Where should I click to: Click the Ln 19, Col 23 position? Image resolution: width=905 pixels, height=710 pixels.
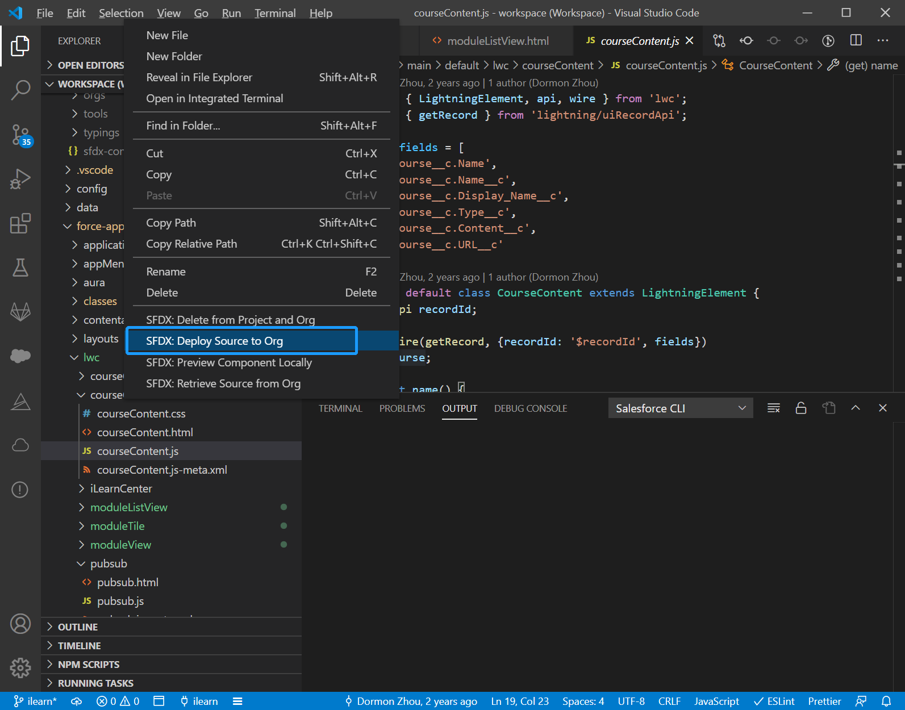tap(520, 701)
